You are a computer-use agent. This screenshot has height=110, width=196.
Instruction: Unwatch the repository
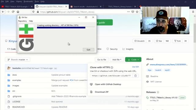point(139,41)
